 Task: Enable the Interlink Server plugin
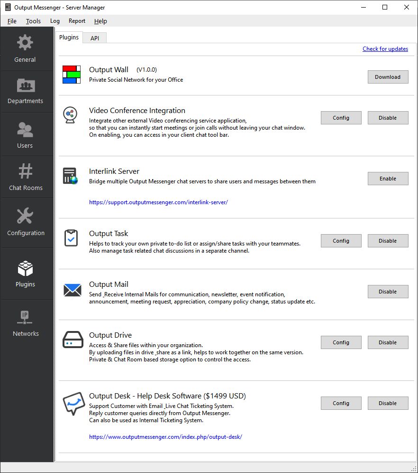388,179
